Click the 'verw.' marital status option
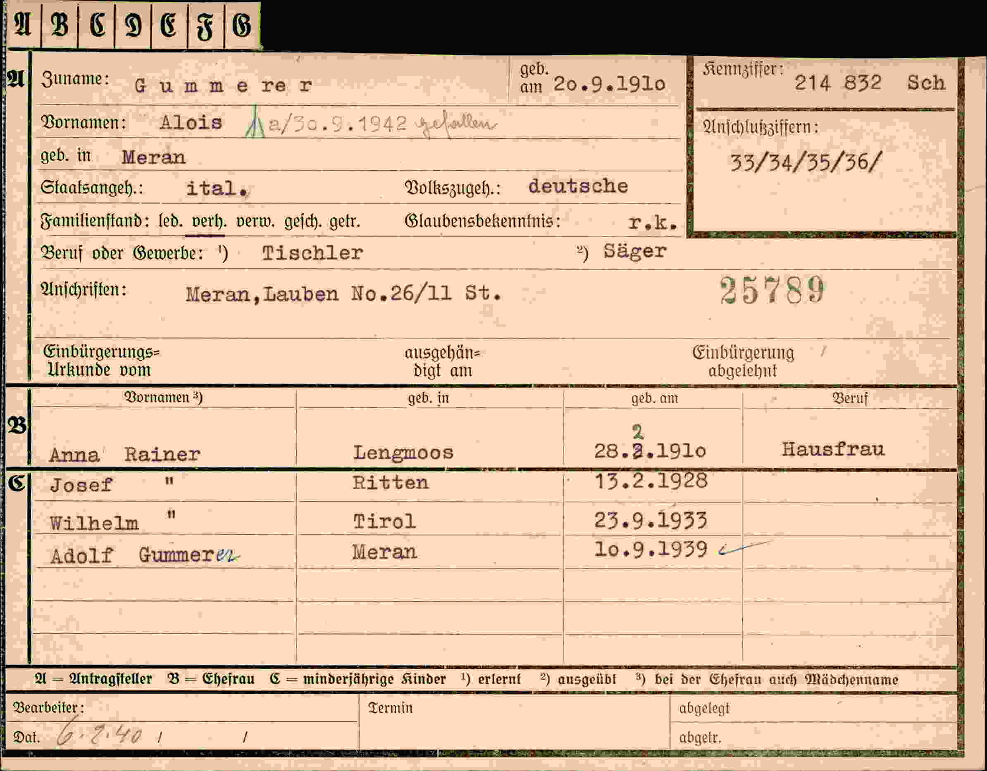Screen dimensions: 987x771 pyautogui.click(x=255, y=222)
